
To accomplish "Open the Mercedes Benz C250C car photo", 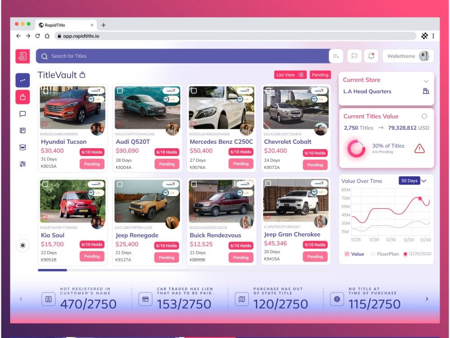I will (221, 108).
